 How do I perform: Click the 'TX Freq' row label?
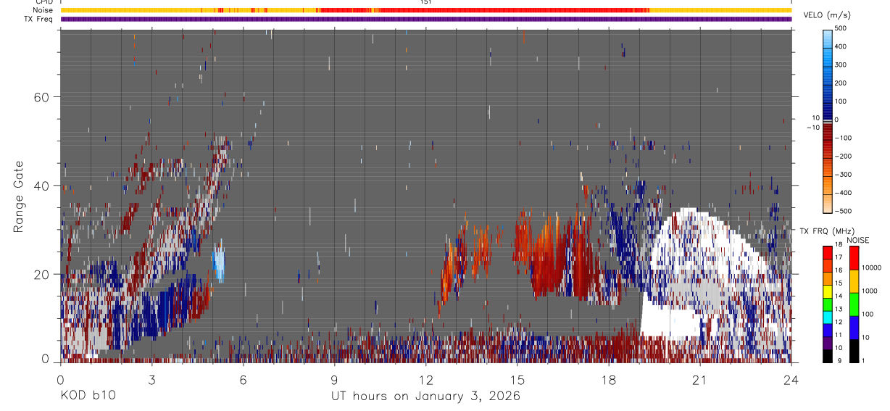point(38,19)
